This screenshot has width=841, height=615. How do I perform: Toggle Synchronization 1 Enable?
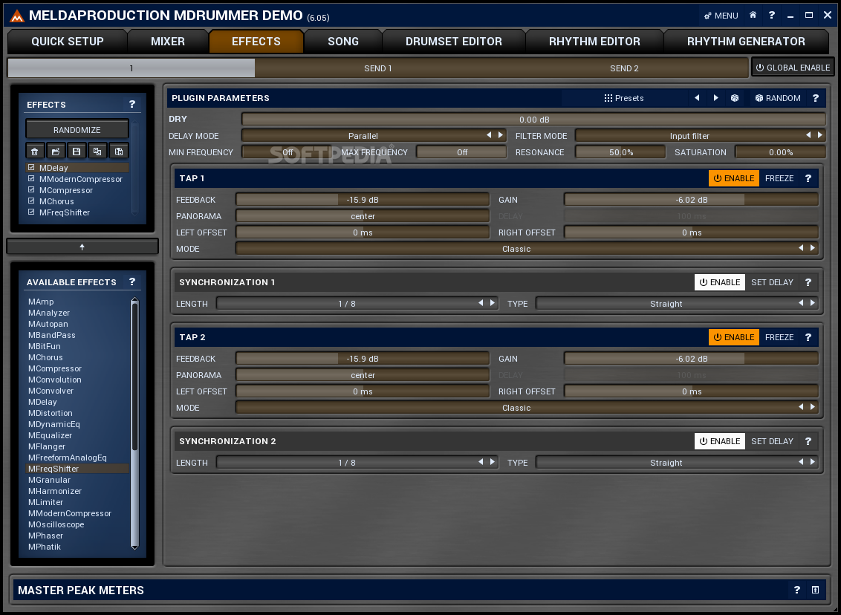720,282
